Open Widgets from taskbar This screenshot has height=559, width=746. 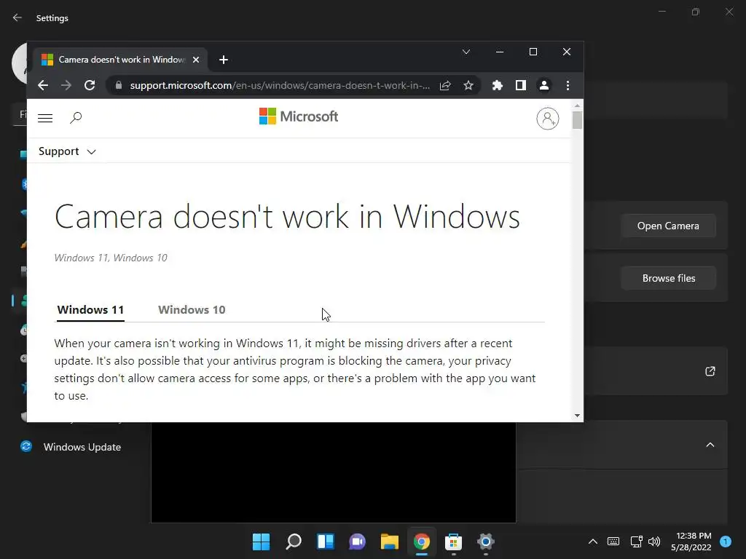(326, 542)
